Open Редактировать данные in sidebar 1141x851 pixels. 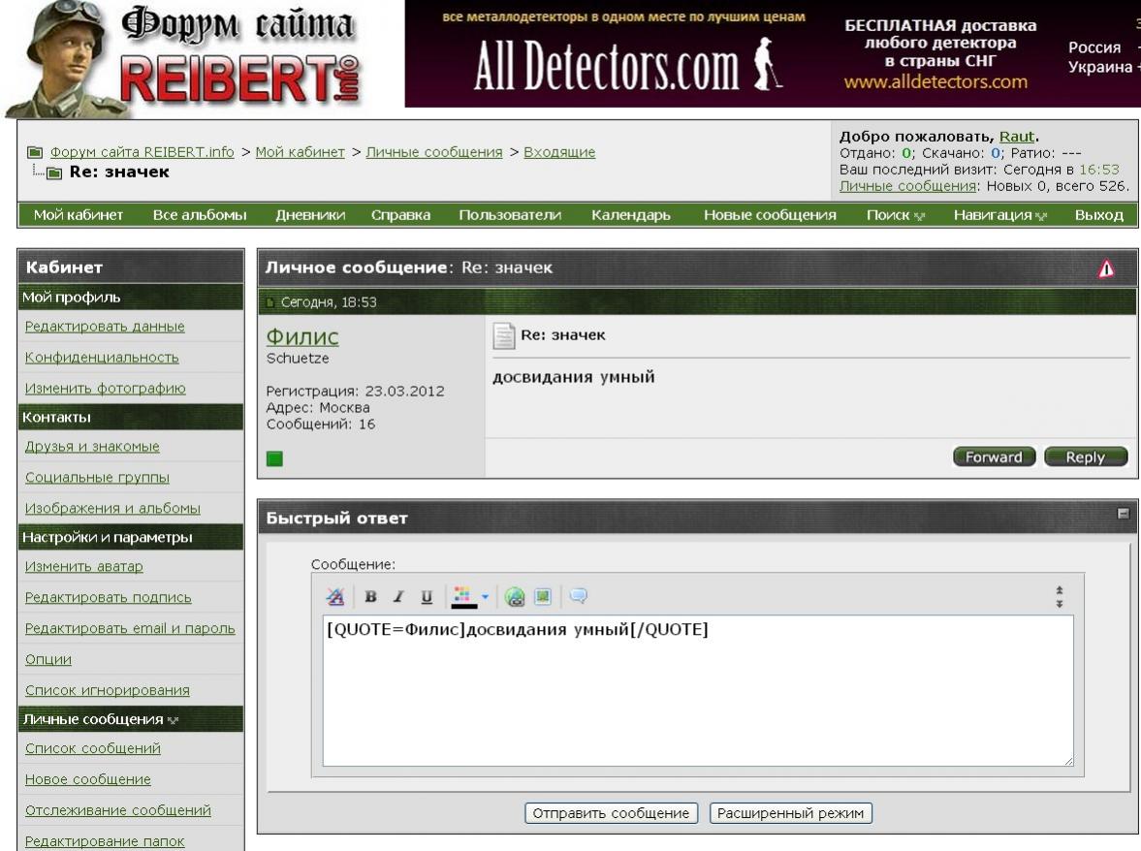click(x=105, y=327)
